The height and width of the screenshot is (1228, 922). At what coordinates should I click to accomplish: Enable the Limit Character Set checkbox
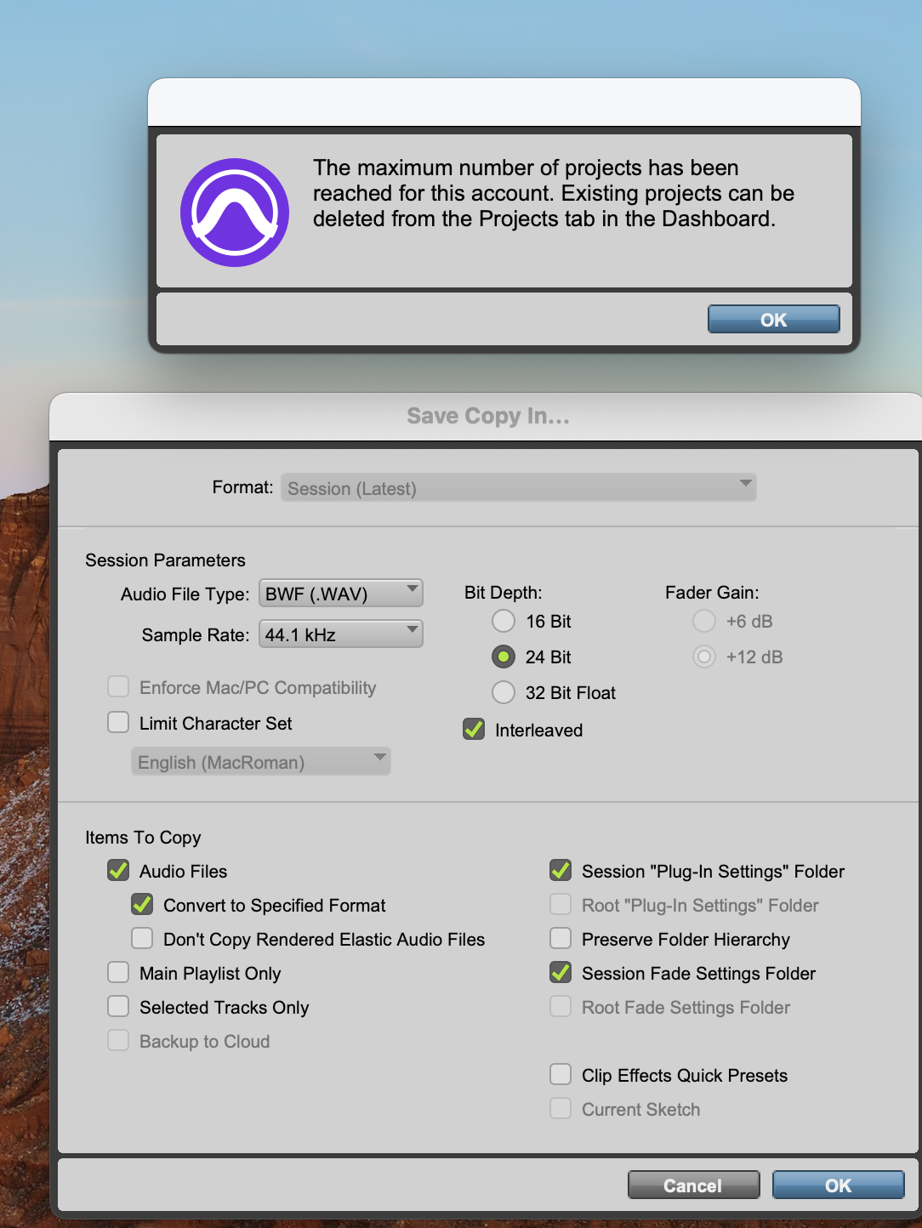pyautogui.click(x=118, y=723)
